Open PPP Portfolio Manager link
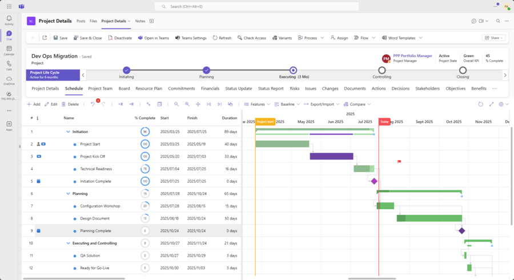This screenshot has height=280, width=514. (x=412, y=56)
